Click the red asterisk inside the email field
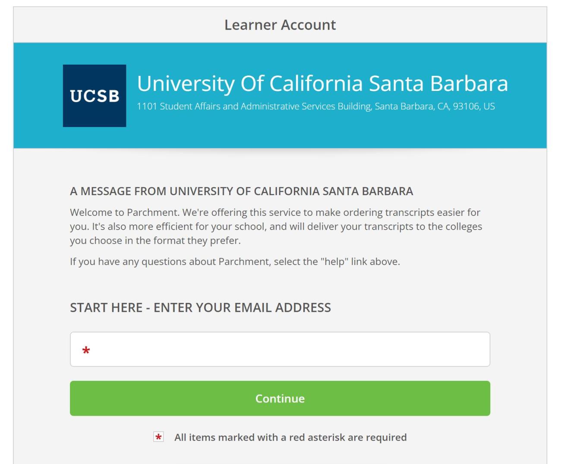The height and width of the screenshot is (464, 561). 86,351
